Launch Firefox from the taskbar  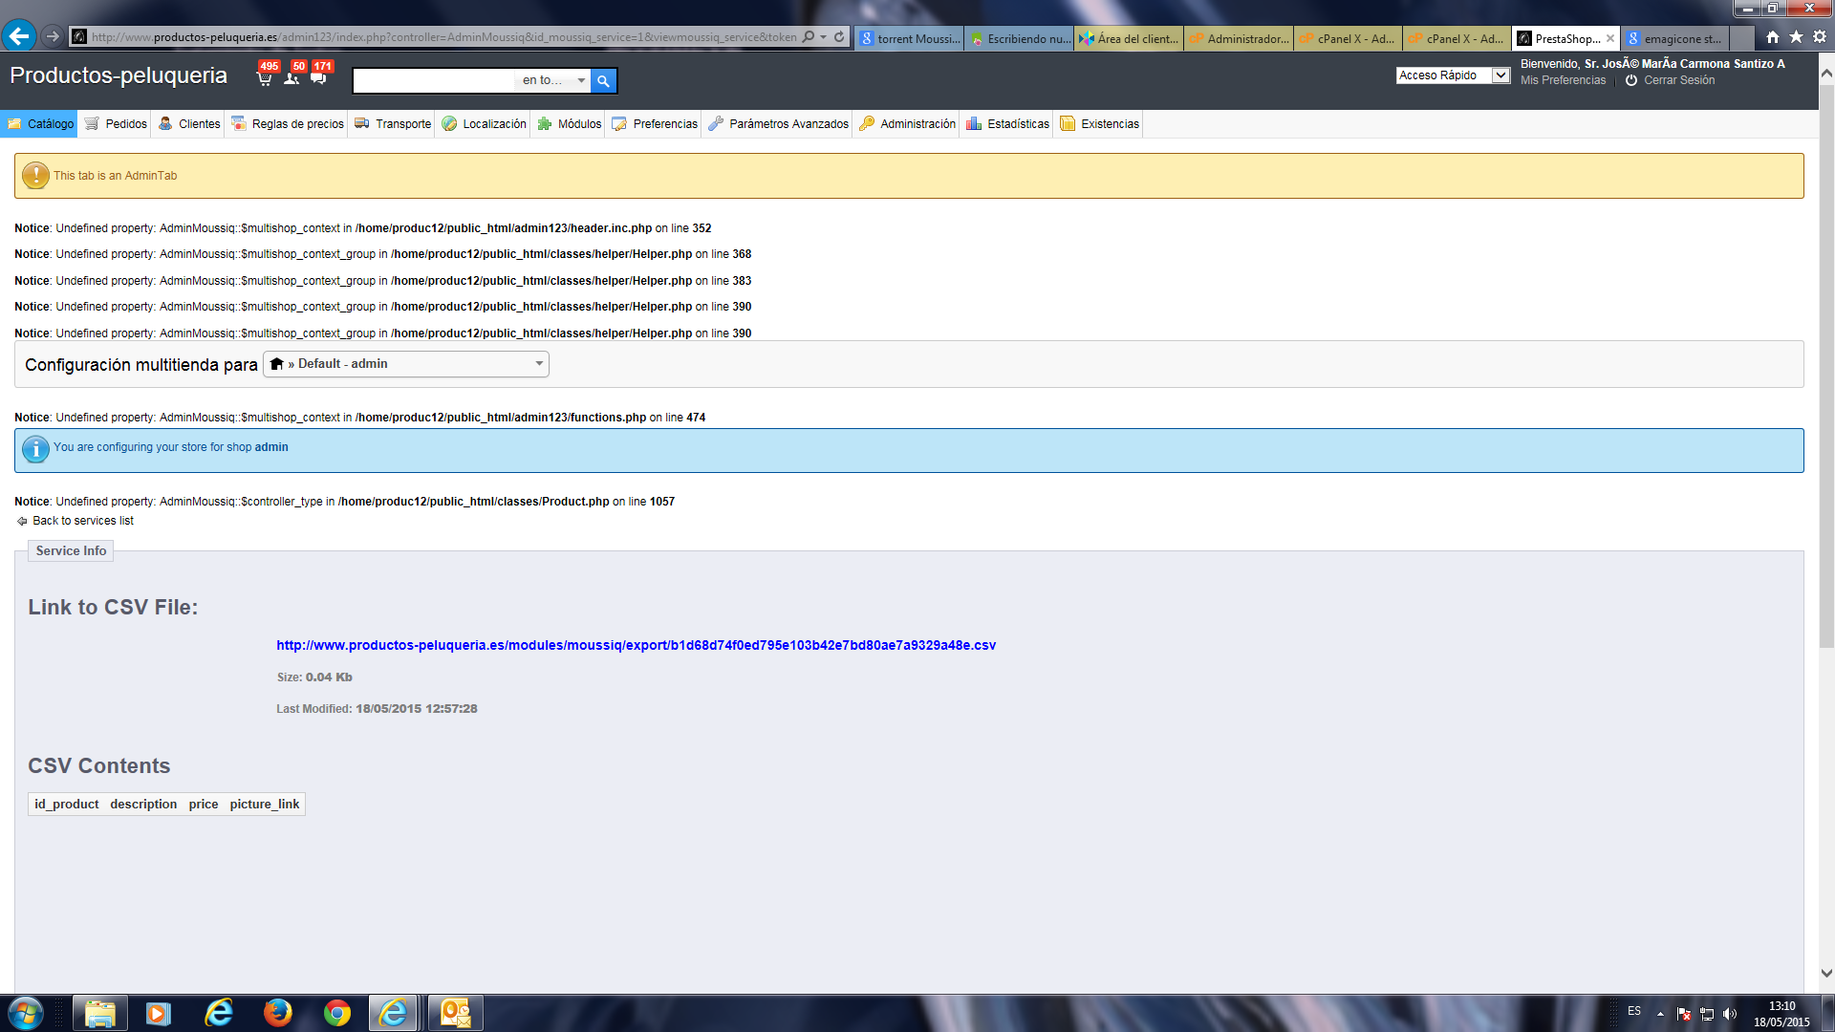277,1012
